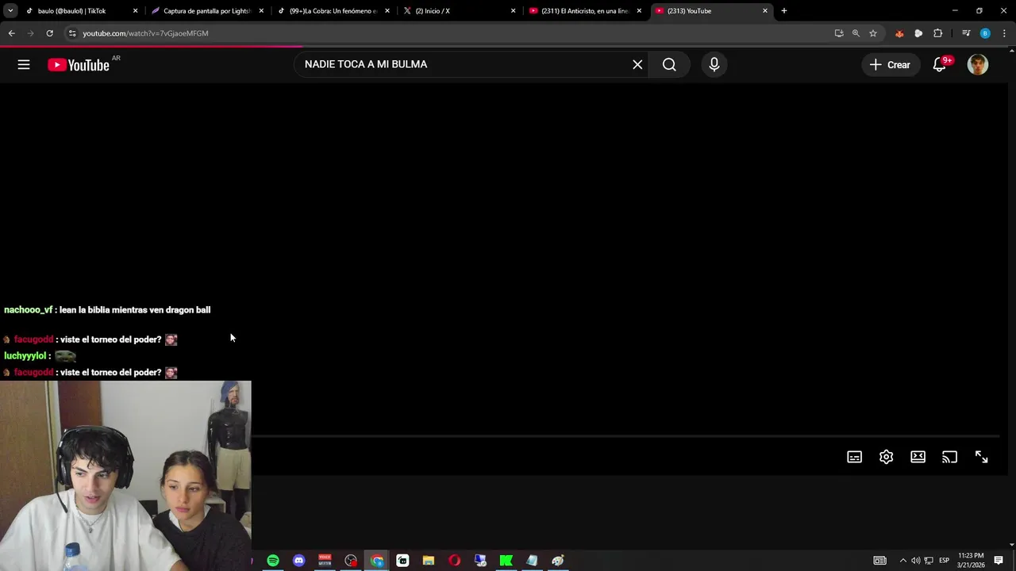Open a new browser tab
Screen dimensions: 1016x571
tap(784, 11)
